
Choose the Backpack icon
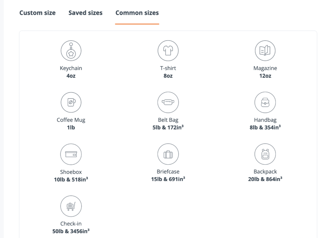tap(265, 155)
